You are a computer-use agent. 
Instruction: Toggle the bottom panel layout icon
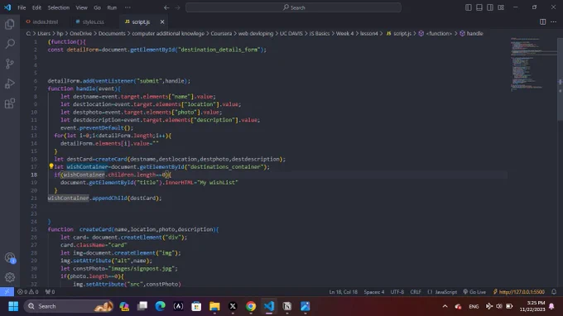[x=479, y=7]
